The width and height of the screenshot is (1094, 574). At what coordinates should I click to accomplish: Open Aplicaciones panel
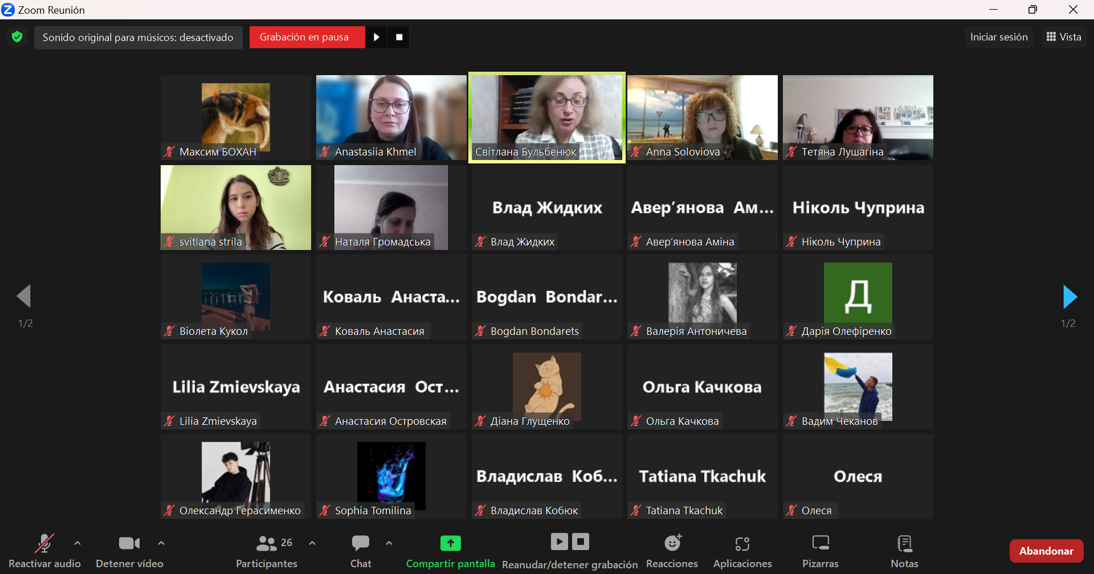point(742,551)
